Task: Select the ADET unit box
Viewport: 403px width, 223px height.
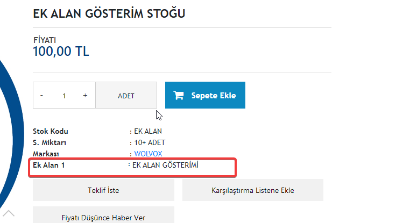Action: [126, 96]
